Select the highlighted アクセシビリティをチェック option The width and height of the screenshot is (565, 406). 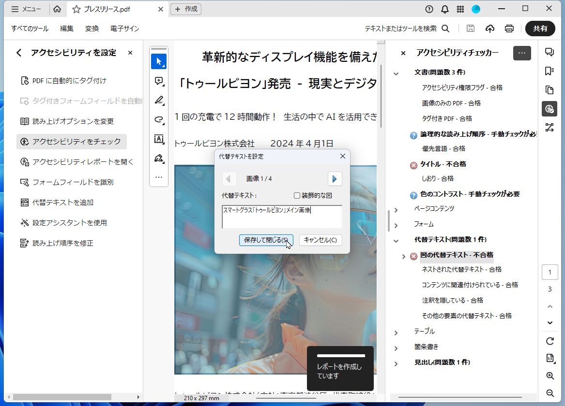click(x=72, y=141)
